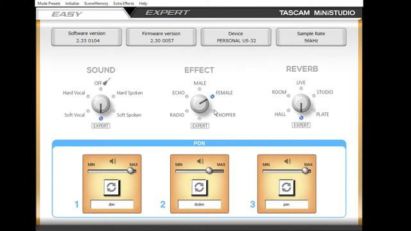This screenshot has height=231, width=411.
Task: Click the REVERB selector knob
Action: pos(301,103)
